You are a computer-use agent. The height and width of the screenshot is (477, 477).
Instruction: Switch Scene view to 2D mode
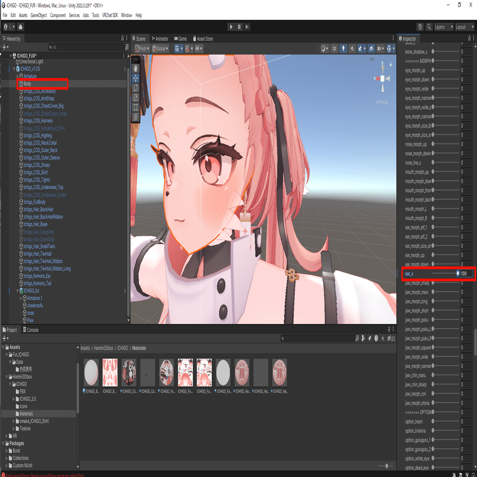tap(334, 49)
